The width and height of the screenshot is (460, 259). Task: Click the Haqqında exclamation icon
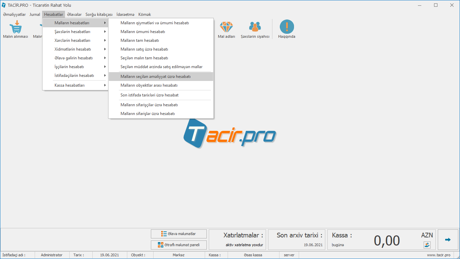point(287,27)
